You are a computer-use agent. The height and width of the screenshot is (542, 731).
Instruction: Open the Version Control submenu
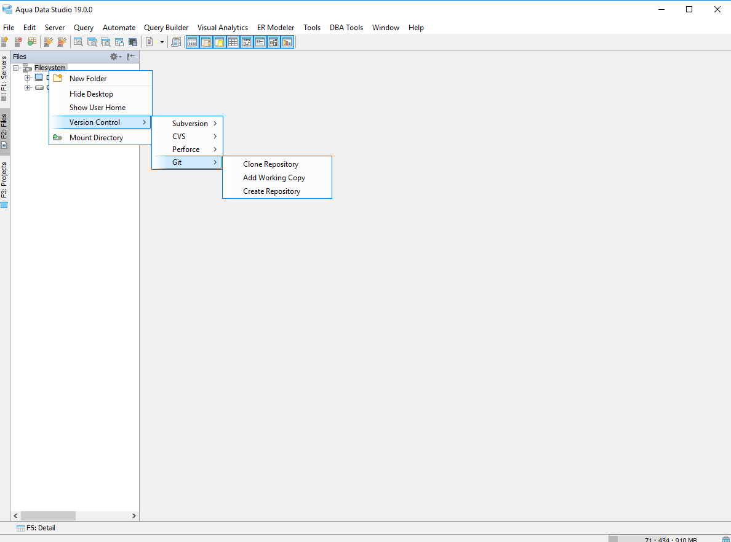[x=101, y=122]
